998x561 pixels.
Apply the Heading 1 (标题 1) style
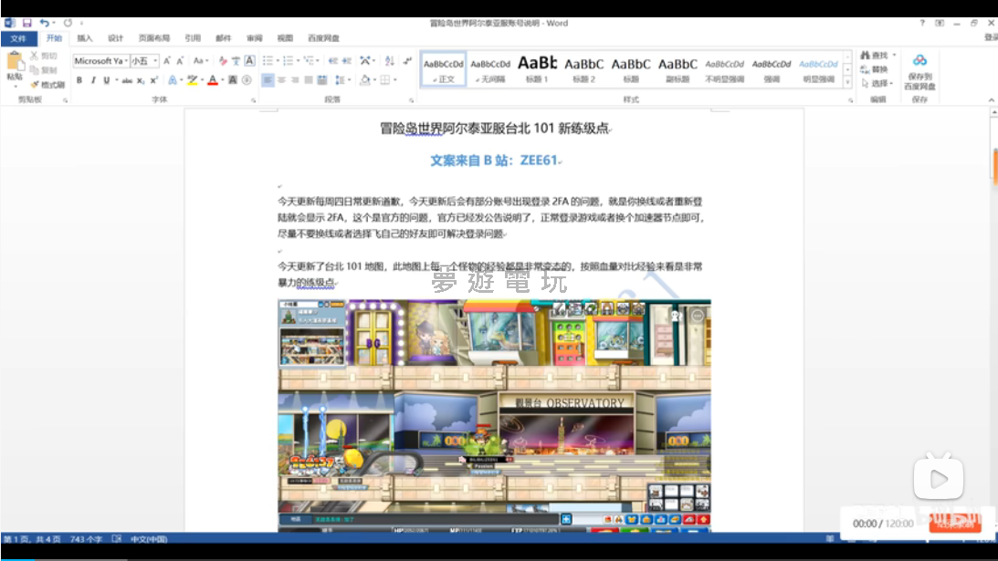click(537, 69)
